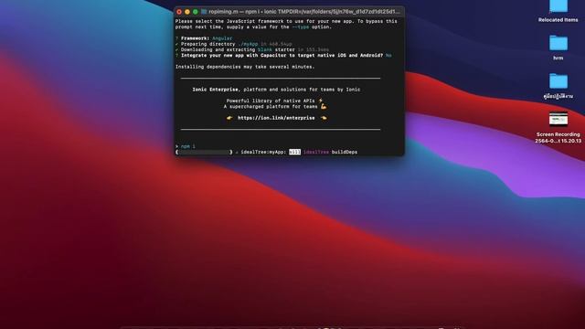This screenshot has width=585, height=329.
Task: Click the 'idealTree:myApp' status text
Action: (x=263, y=153)
